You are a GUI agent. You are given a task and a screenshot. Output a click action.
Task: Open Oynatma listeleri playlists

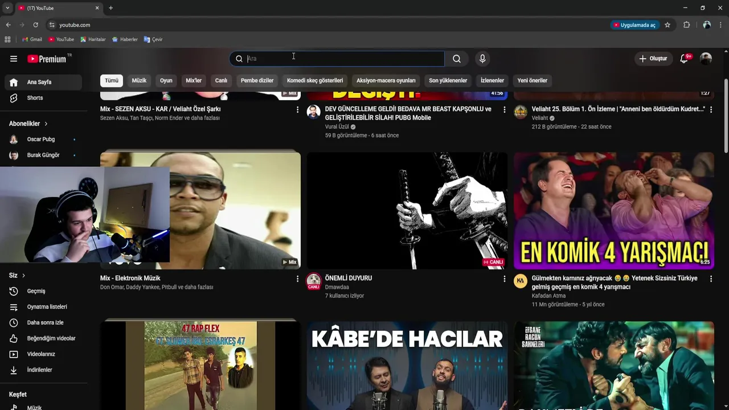[x=43, y=307]
